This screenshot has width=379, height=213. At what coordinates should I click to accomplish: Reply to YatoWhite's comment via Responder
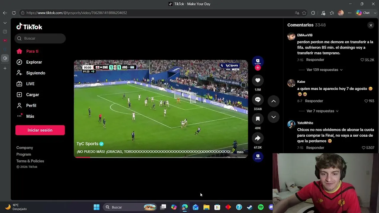click(315, 148)
